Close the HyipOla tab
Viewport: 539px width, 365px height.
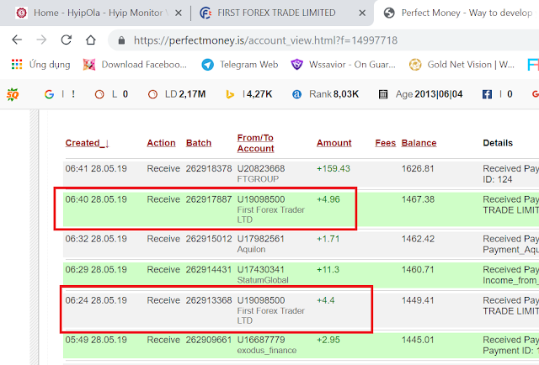pos(179,13)
